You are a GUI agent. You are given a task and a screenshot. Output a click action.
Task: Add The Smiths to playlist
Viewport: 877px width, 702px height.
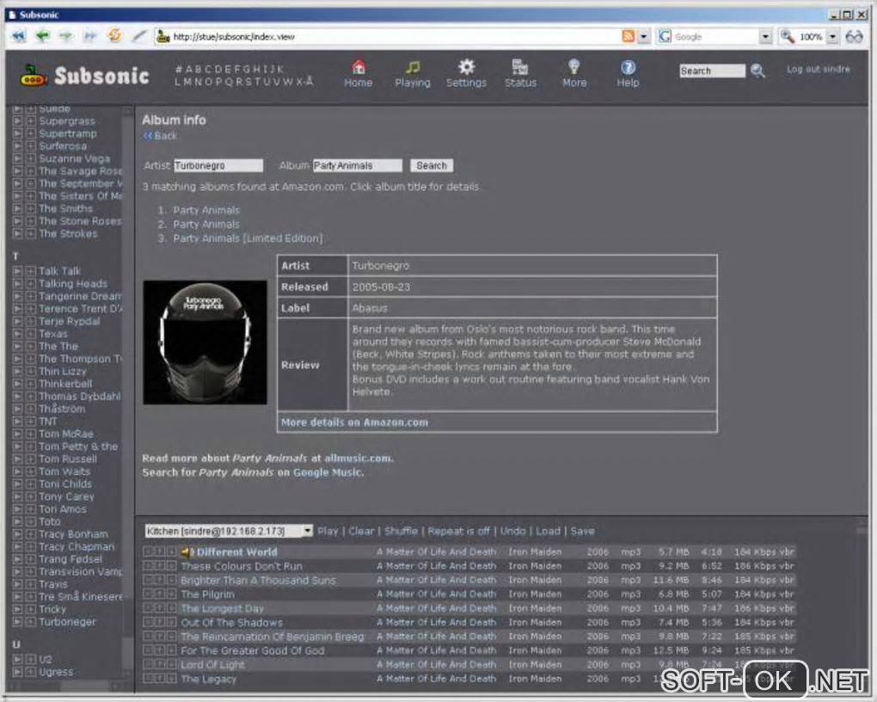(31, 209)
